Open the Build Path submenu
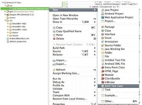This screenshot has width=142, height=105. click(73, 48)
